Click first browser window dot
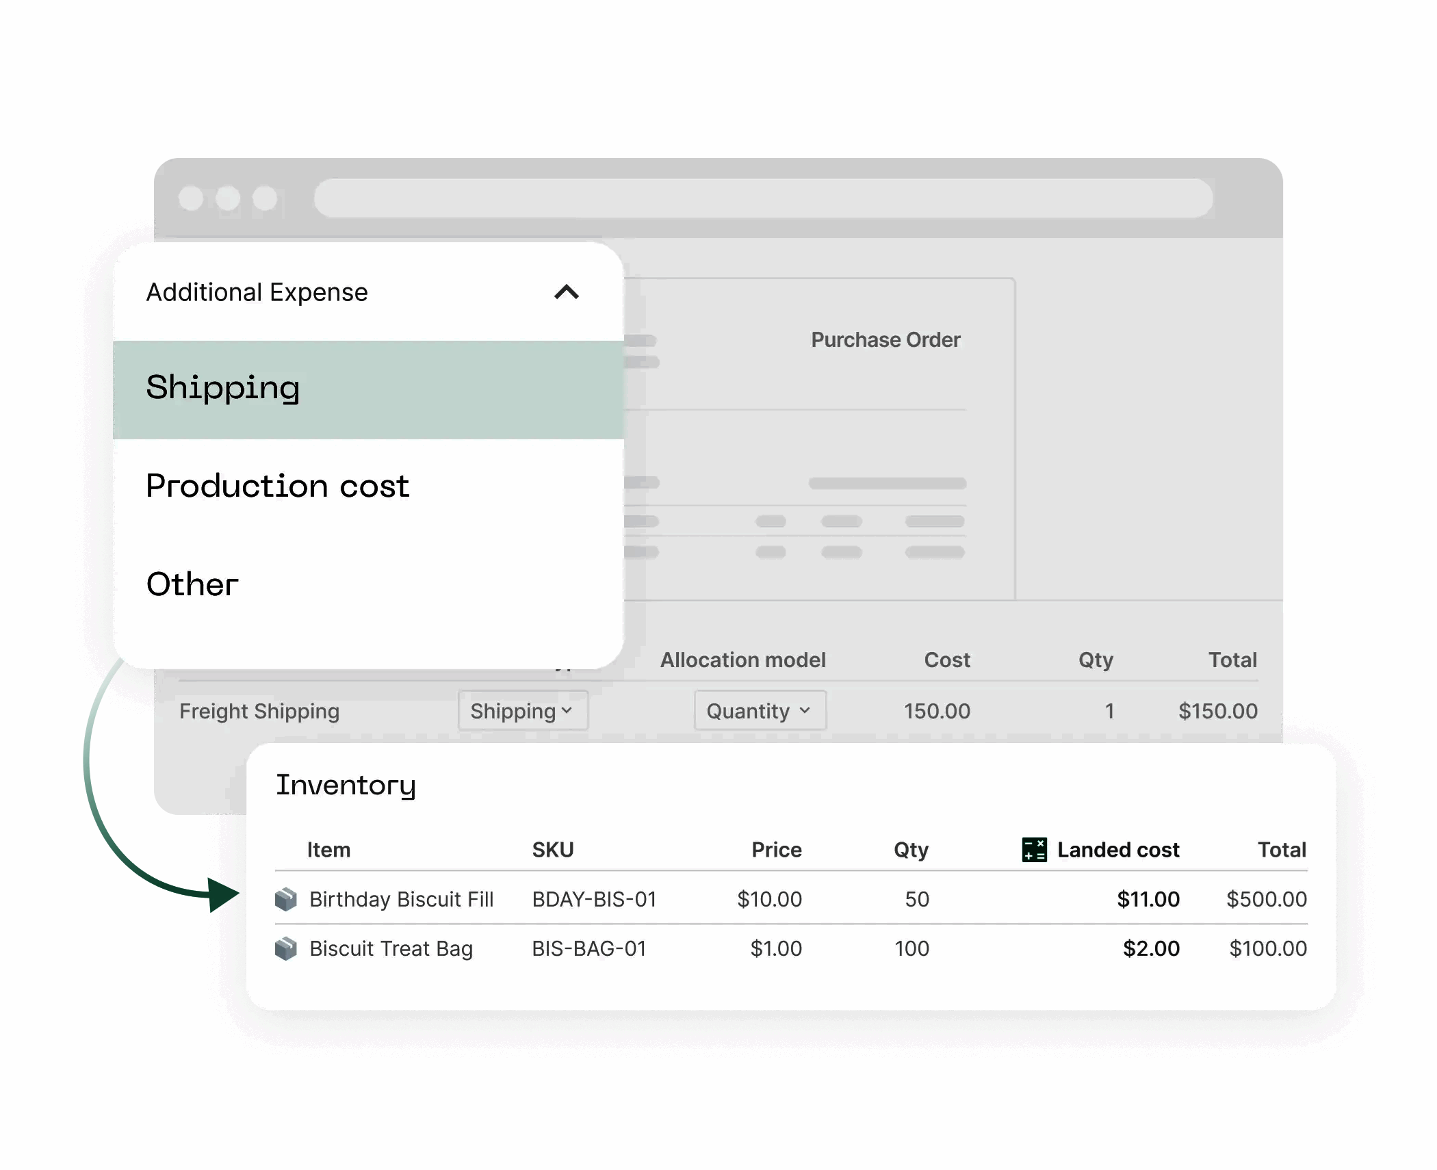This screenshot has width=1437, height=1170. pyautogui.click(x=191, y=198)
